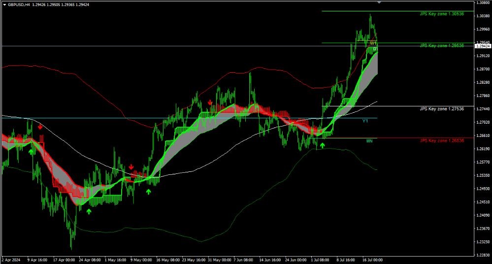Screen dimensions: 492x264
Task: Click the 1.29960 price axis label
Action: 483,29
